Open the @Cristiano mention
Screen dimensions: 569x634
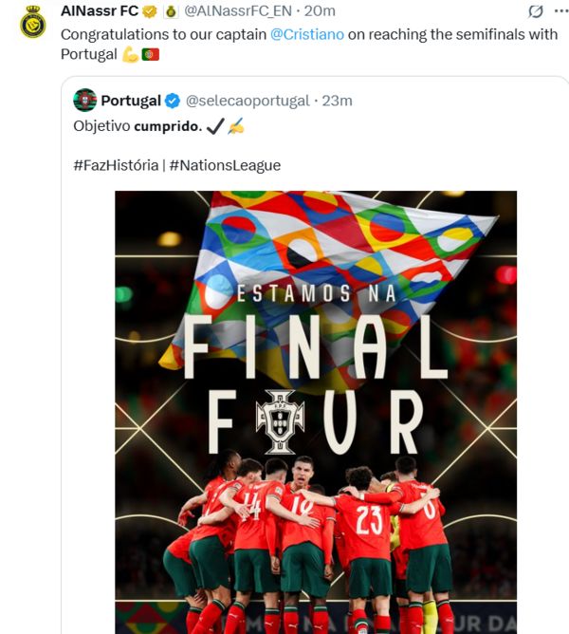coord(306,34)
